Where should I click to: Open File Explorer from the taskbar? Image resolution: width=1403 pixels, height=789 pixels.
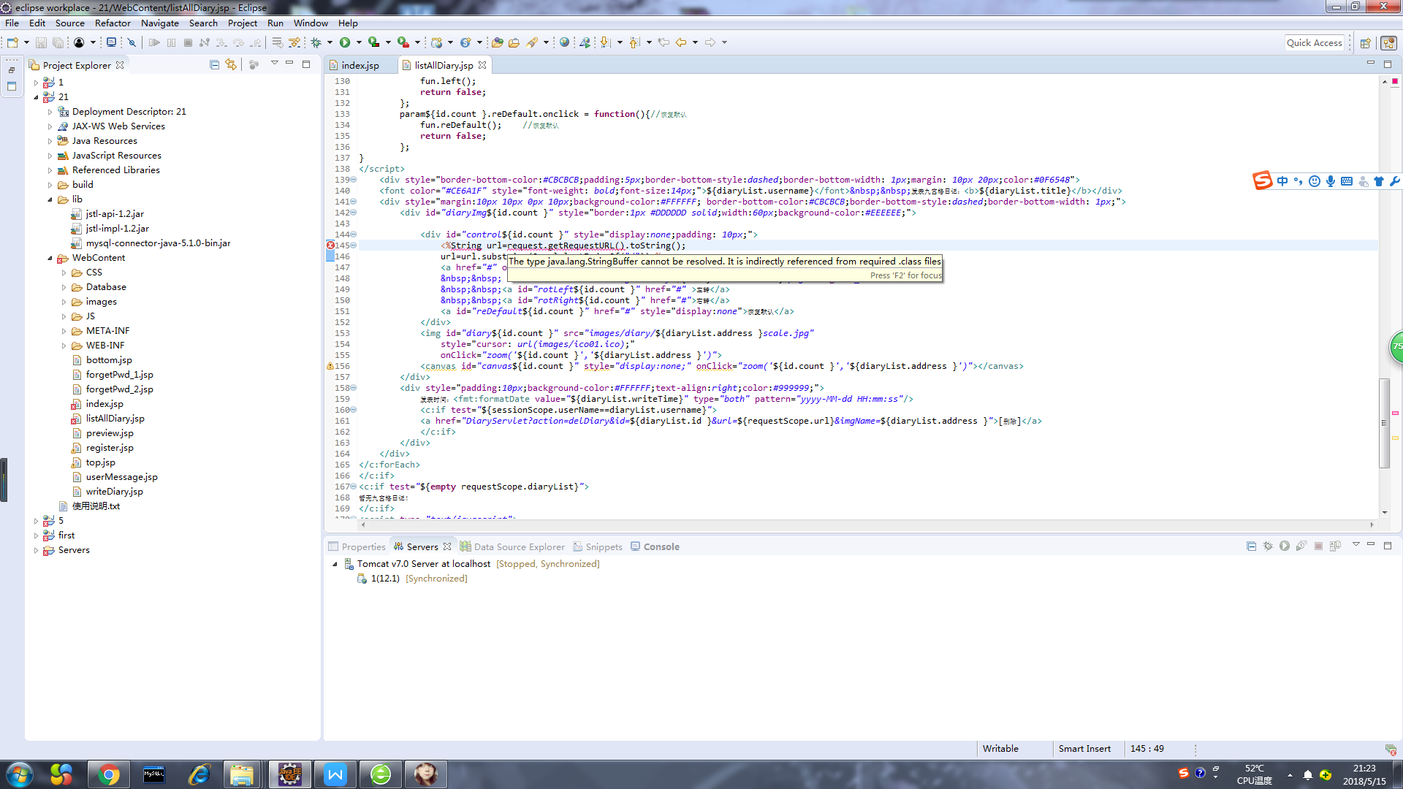point(241,774)
